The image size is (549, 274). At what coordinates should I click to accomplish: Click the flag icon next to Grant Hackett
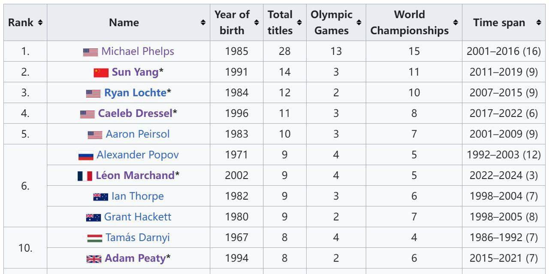click(93, 217)
